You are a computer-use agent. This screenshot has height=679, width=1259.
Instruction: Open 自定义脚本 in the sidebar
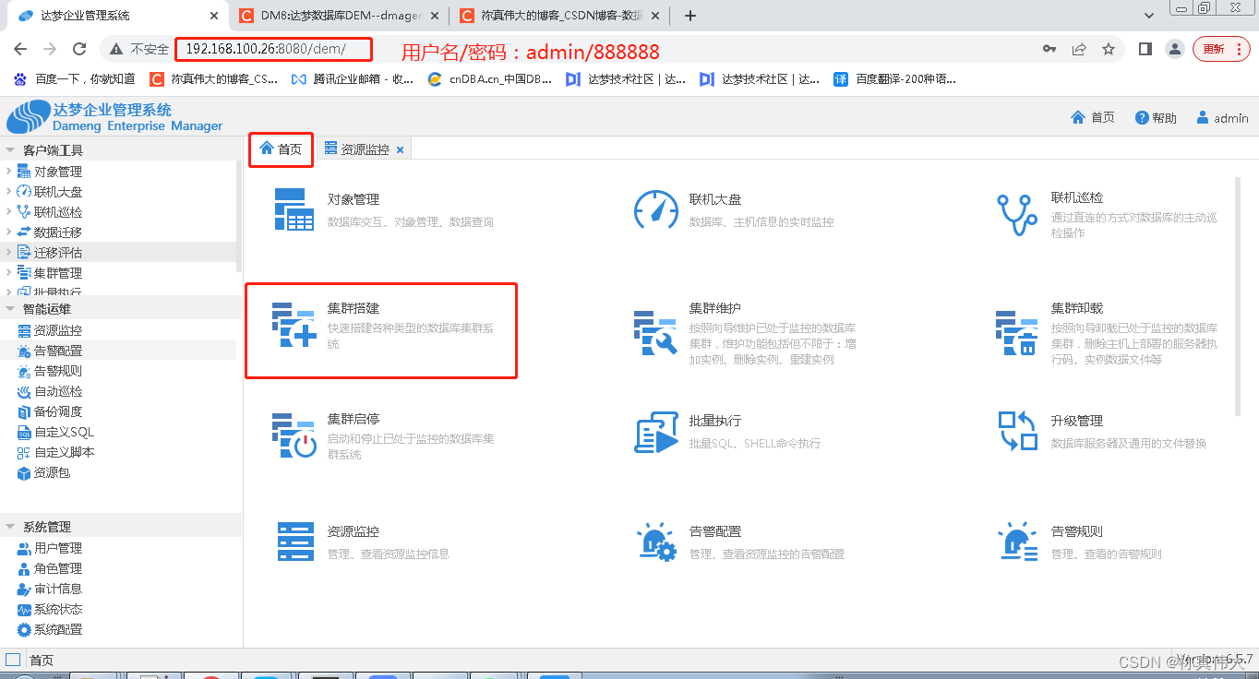64,452
